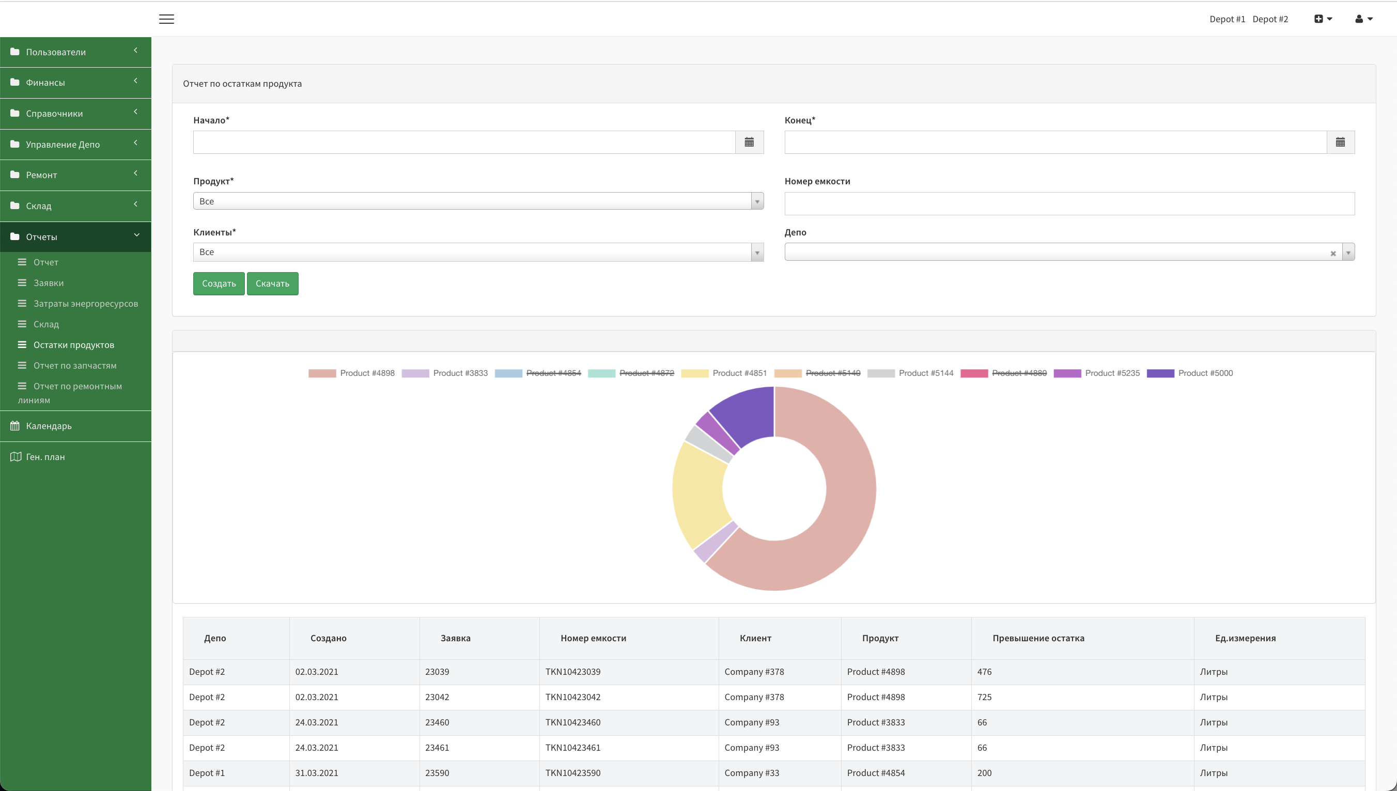Open Остатки продуктов report menu item
The width and height of the screenshot is (1397, 791).
click(74, 345)
